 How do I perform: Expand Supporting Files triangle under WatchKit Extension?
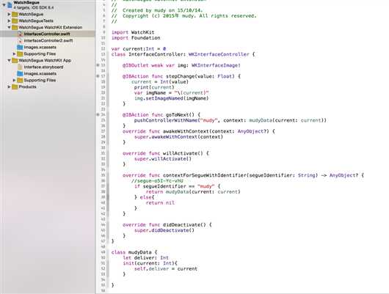click(15, 54)
